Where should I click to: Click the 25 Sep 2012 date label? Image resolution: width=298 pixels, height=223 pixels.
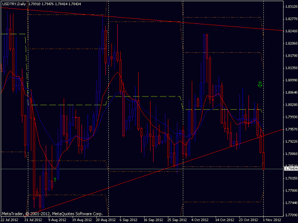177,220
